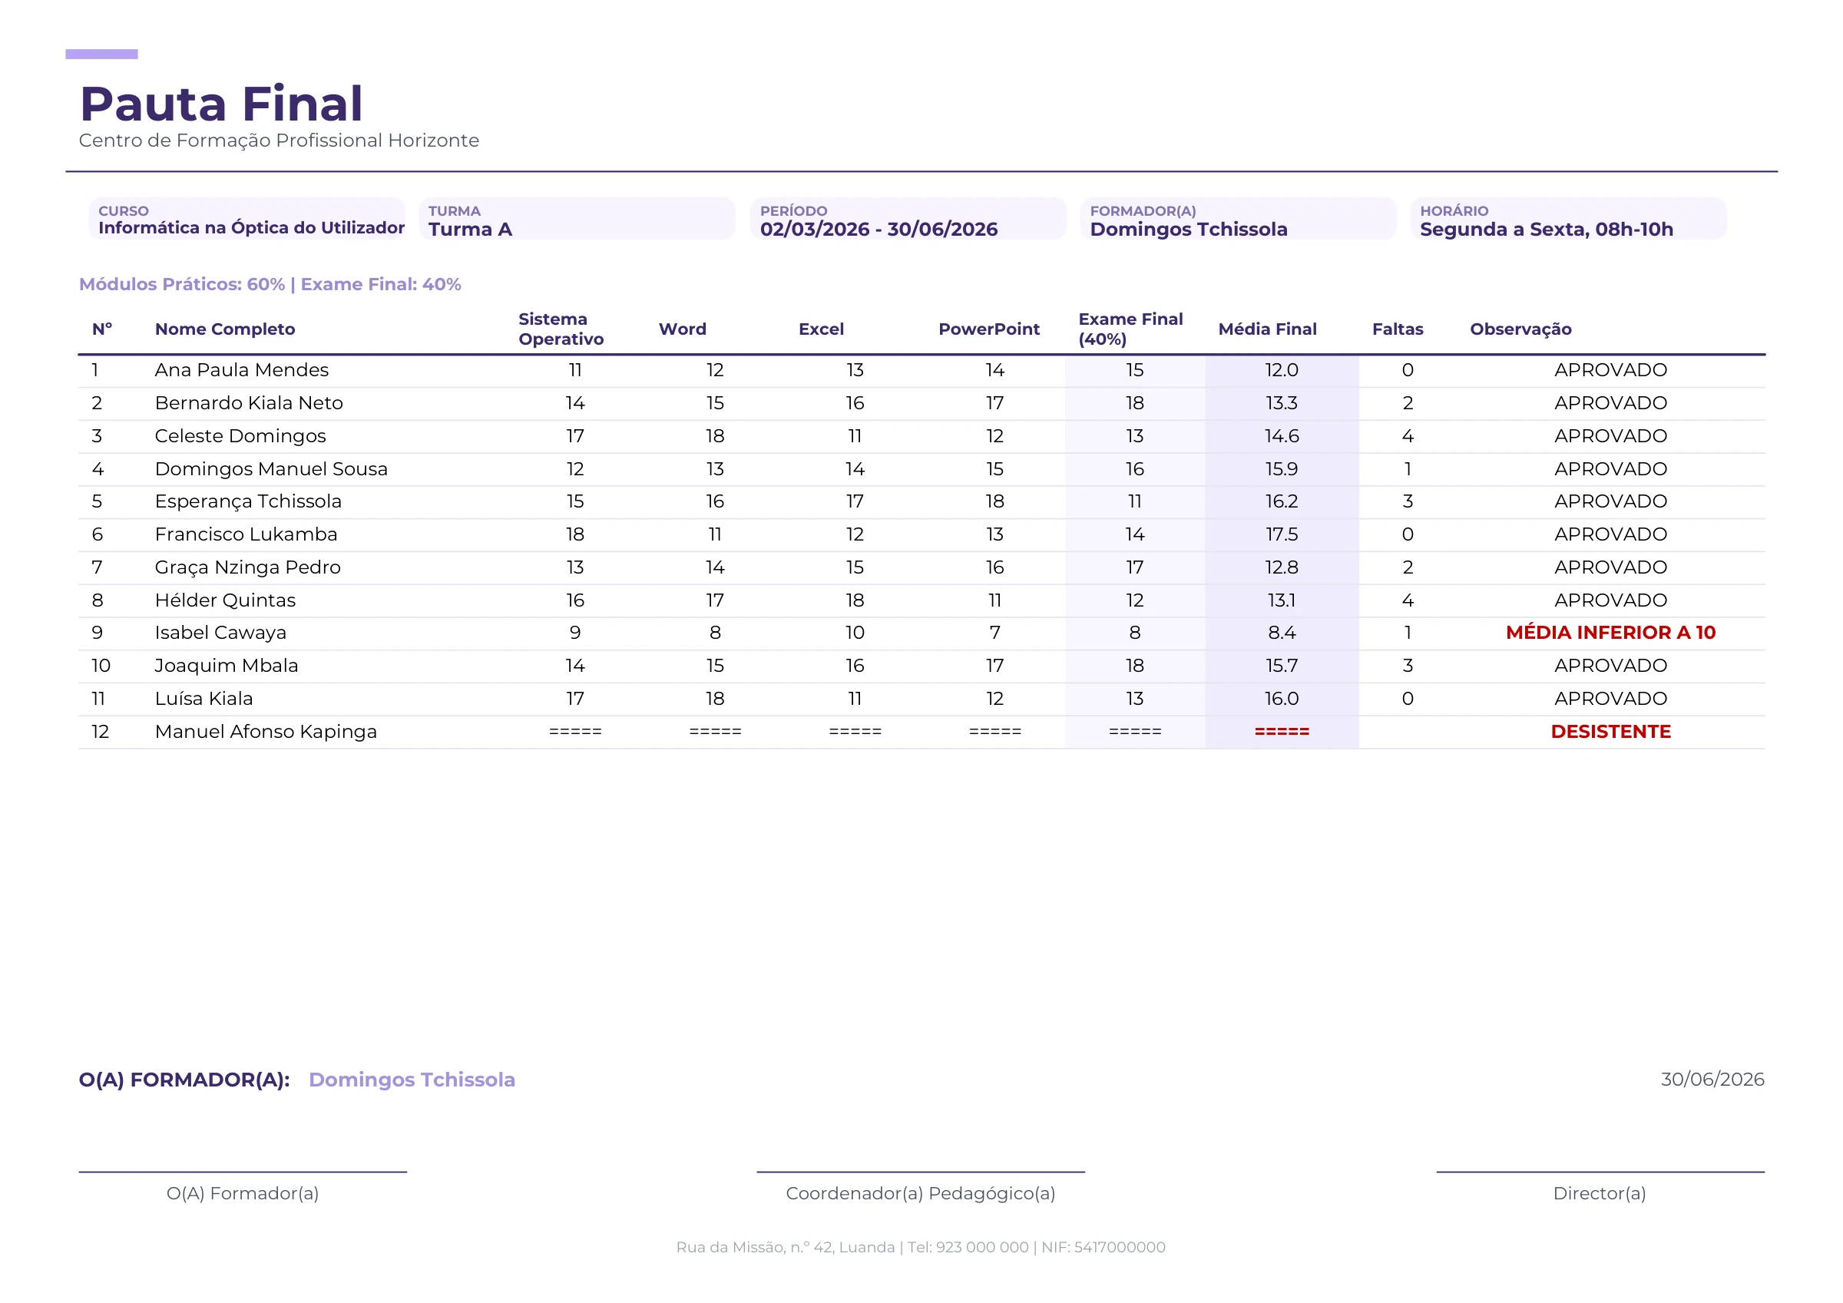Select name 'Isabel Cawaya'
The image size is (1843, 1303).
pyautogui.click(x=220, y=633)
